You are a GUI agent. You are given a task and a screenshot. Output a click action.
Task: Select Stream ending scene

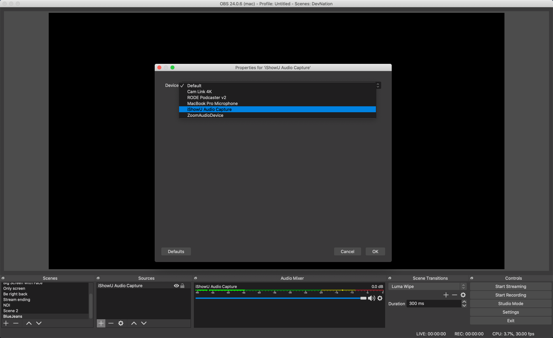click(x=45, y=299)
